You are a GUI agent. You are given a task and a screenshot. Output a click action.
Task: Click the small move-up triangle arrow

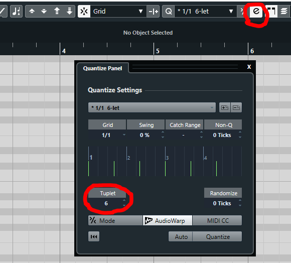[32, 12]
